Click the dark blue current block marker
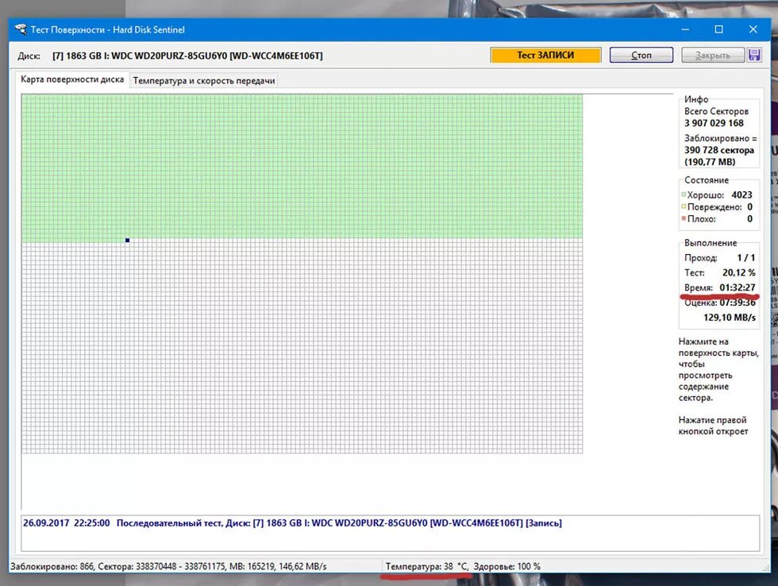Image resolution: width=778 pixels, height=586 pixels. click(x=128, y=240)
